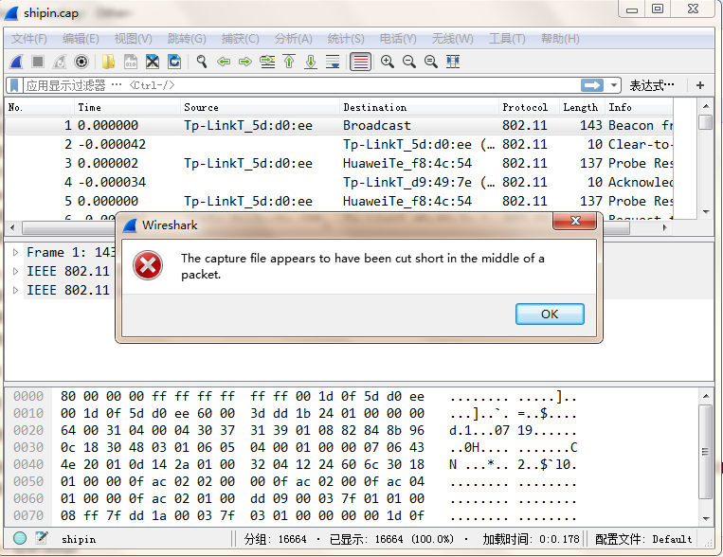Sort by Length column header
The image size is (723, 557).
pyautogui.click(x=582, y=107)
